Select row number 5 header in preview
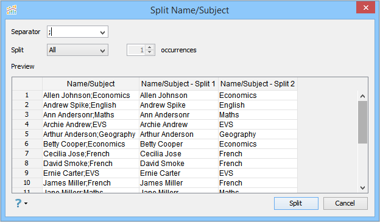Image resolution: width=380 pixels, height=222 pixels. (27, 134)
